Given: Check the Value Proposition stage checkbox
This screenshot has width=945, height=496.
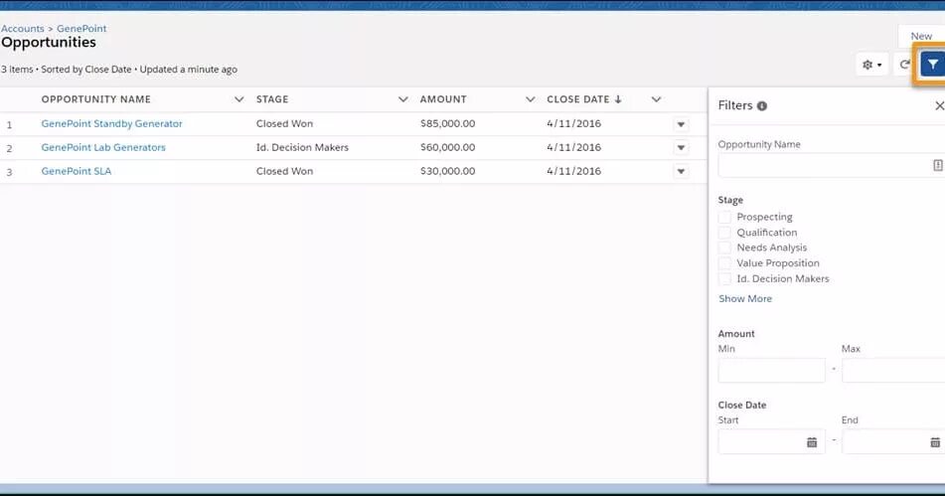Looking at the screenshot, I should (724, 263).
